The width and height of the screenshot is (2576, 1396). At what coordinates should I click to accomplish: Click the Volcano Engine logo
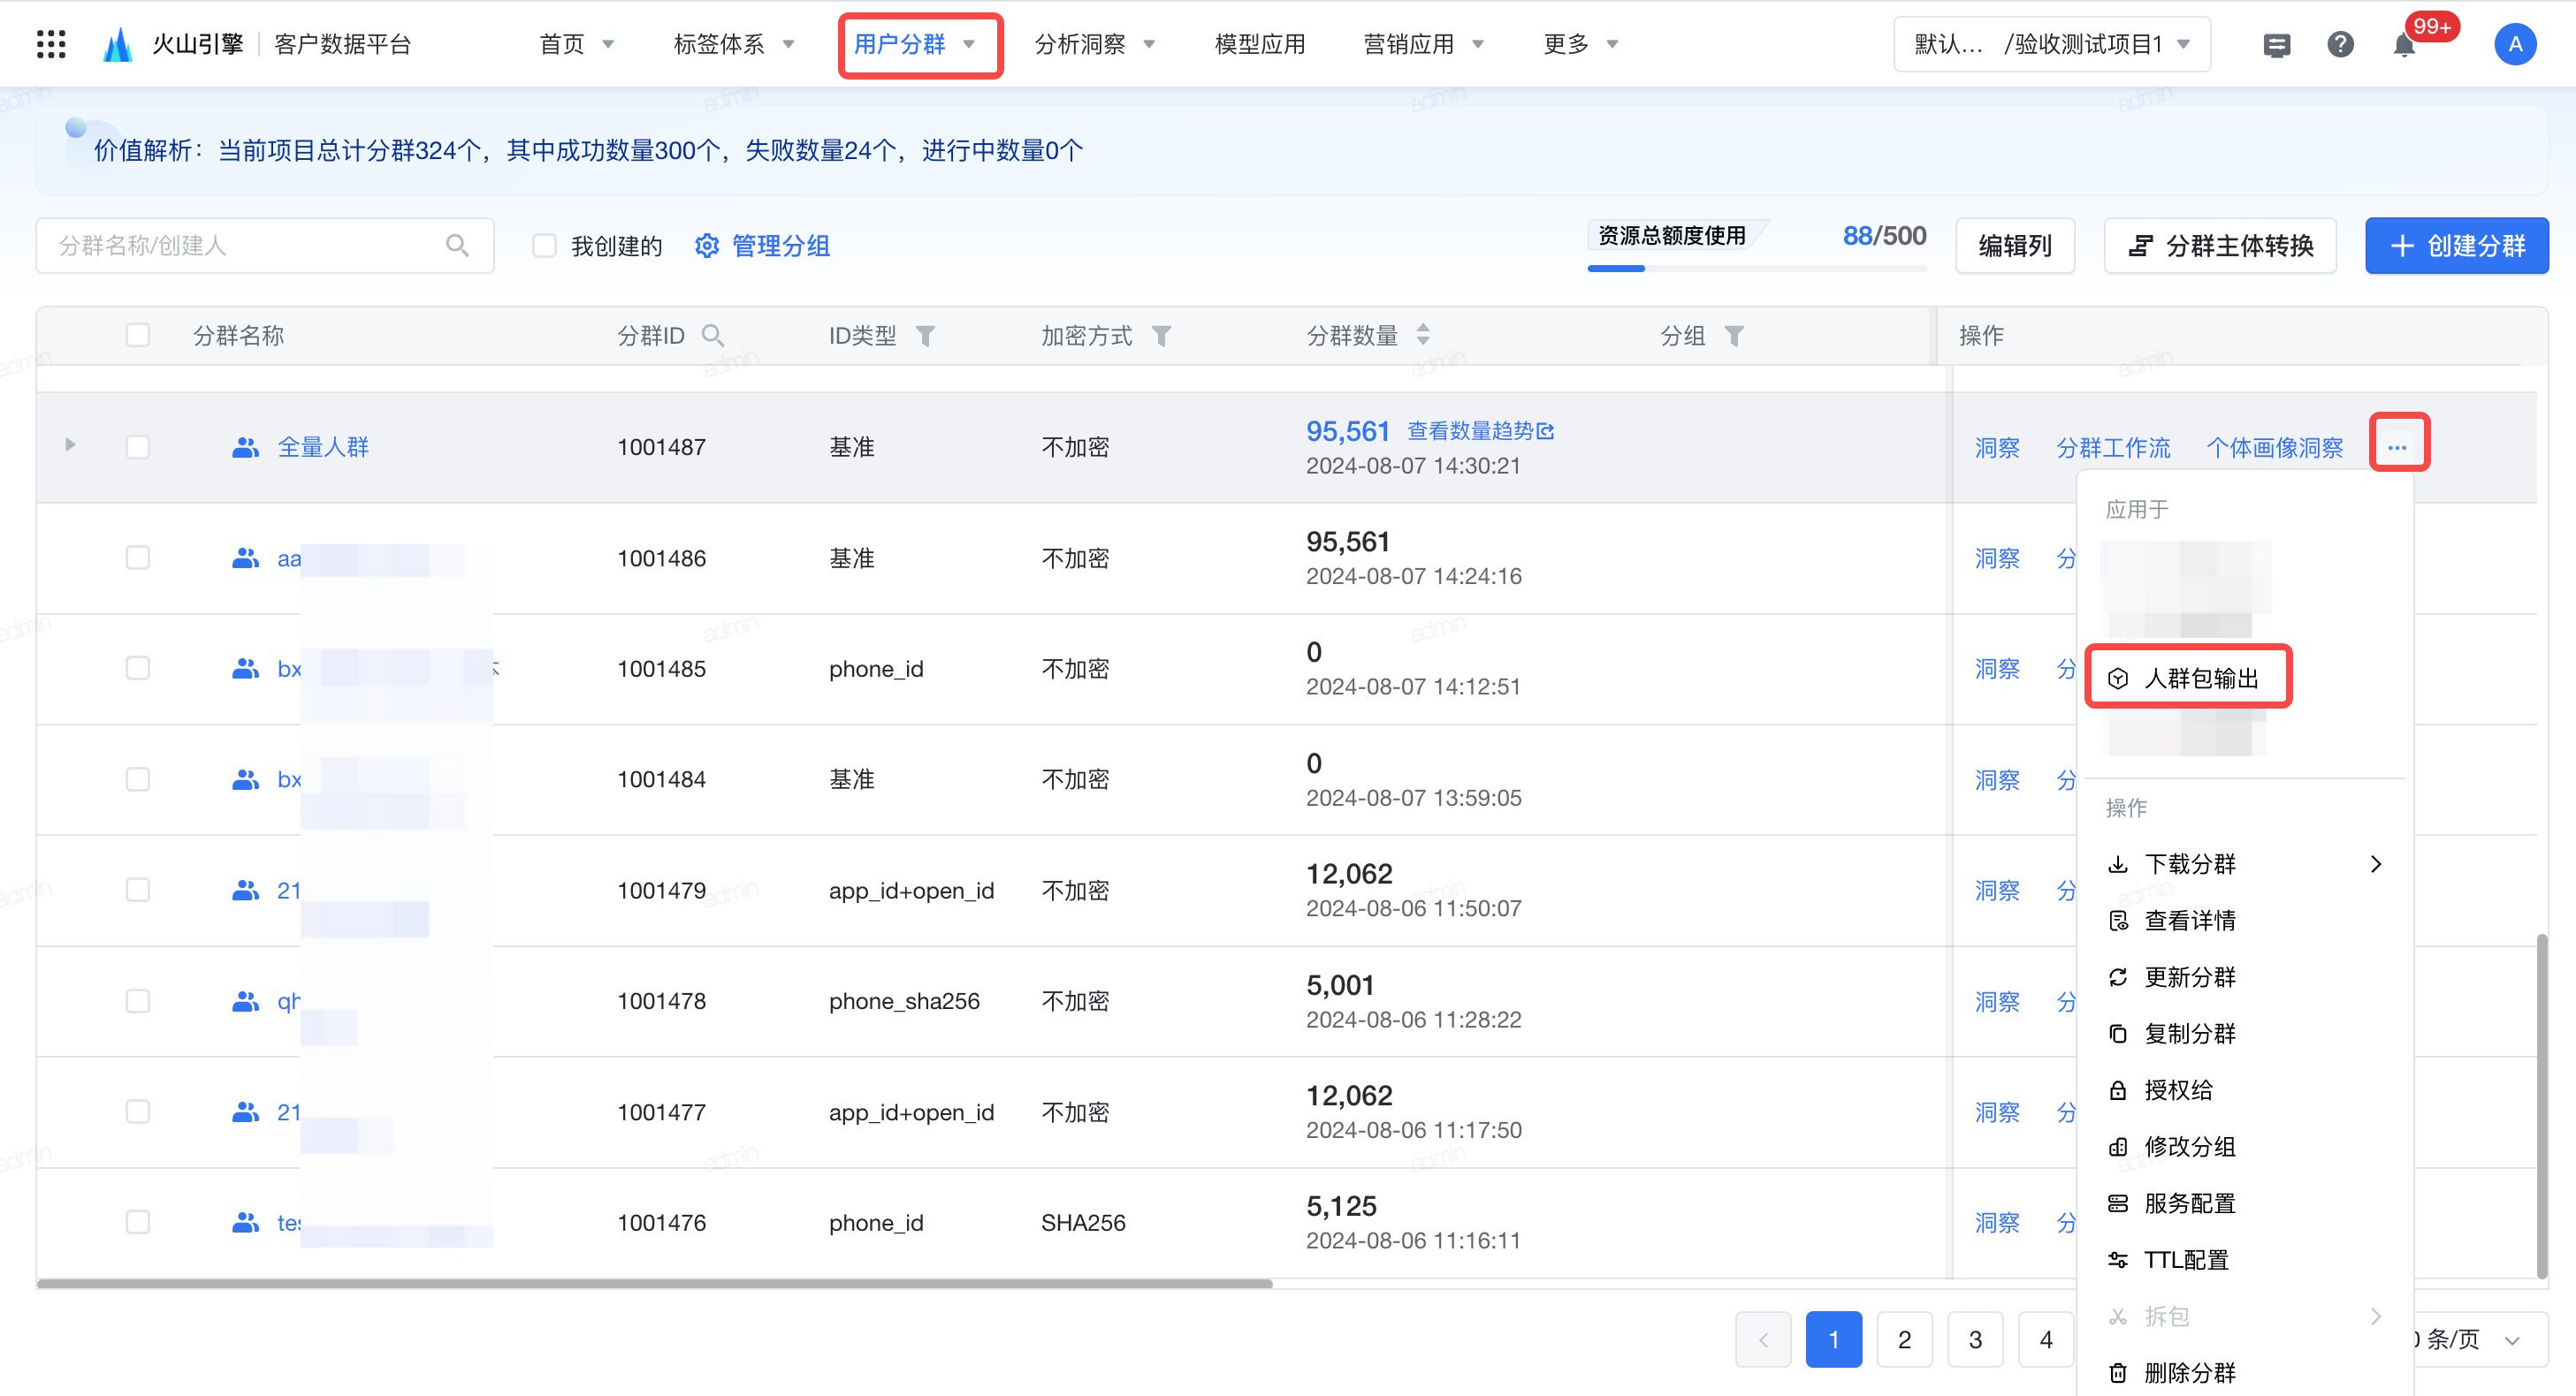click(118, 44)
